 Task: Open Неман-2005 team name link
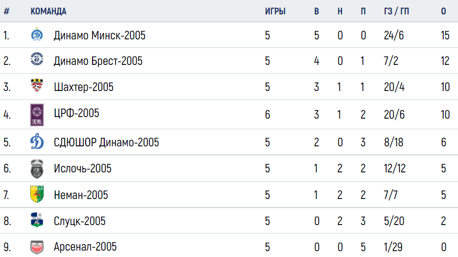click(x=81, y=195)
